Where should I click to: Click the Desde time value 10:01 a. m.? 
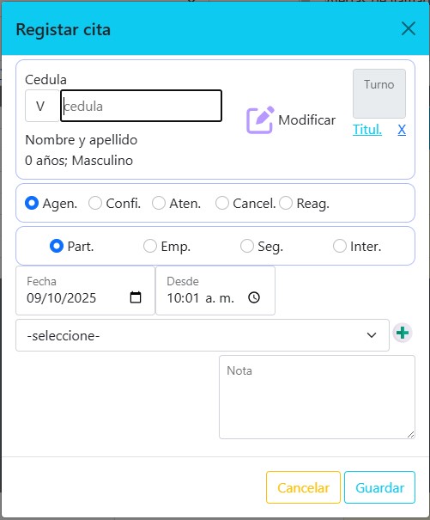pyautogui.click(x=201, y=297)
